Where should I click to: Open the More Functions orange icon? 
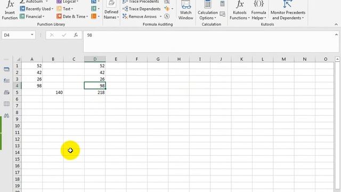(95, 17)
